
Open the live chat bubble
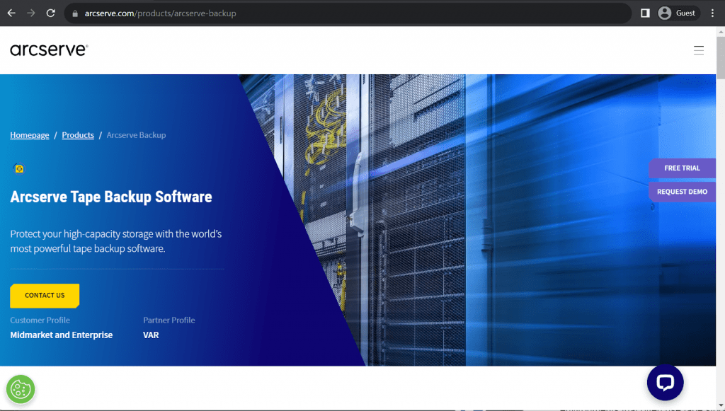point(666,383)
